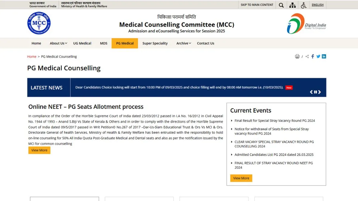This screenshot has width=358, height=201.
Task: Pause the Latest News ticker
Action: click(315, 92)
